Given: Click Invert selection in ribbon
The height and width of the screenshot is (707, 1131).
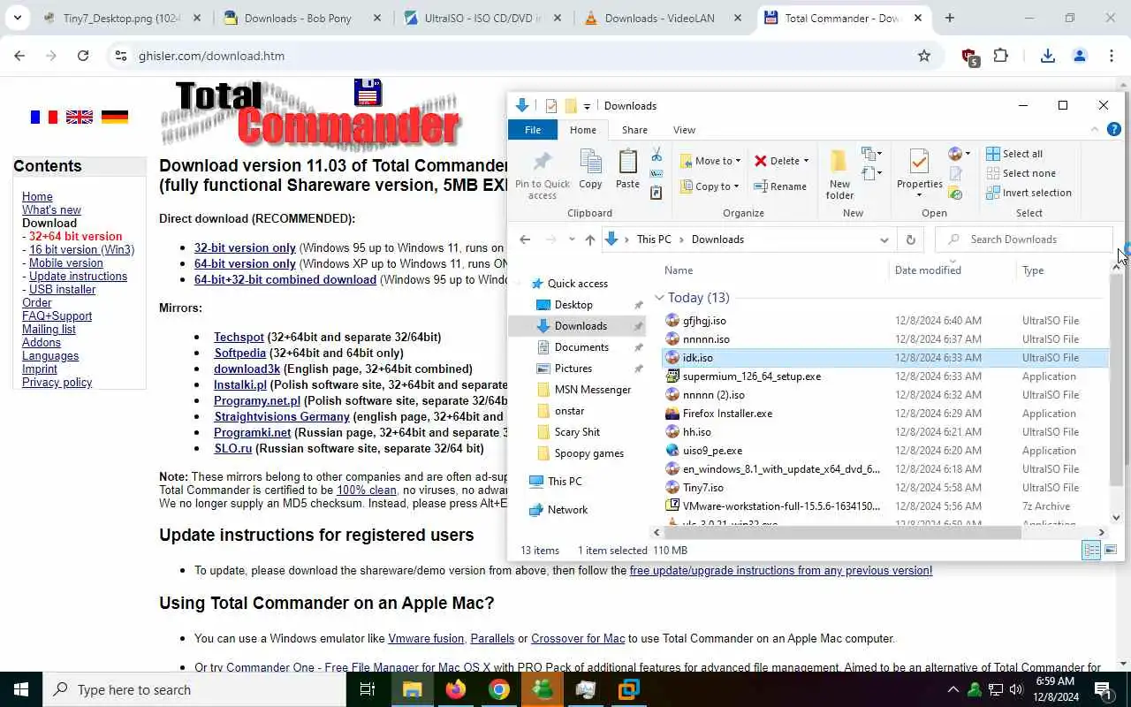Looking at the screenshot, I should 1029,193.
